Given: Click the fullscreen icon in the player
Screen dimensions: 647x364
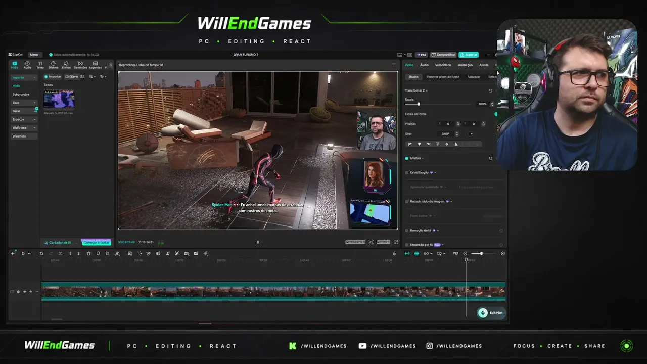Looking at the screenshot, I should (x=396, y=242).
